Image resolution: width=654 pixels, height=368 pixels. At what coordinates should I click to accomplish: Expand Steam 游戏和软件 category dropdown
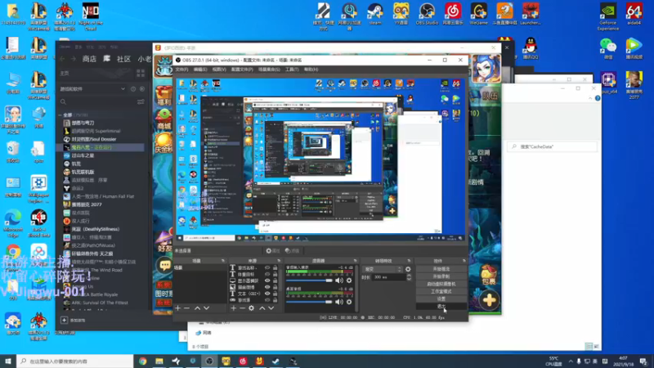point(123,89)
